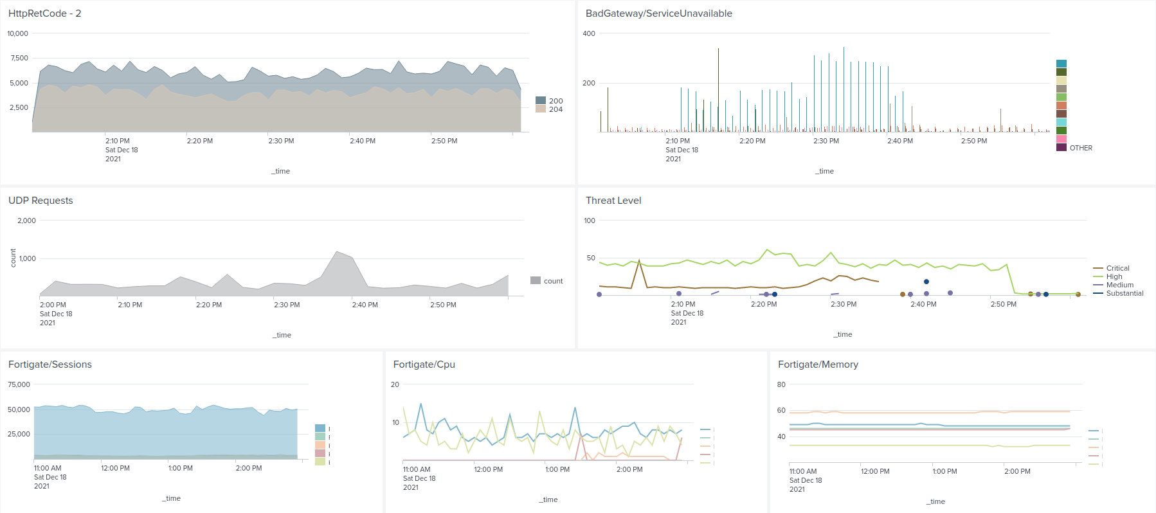Click the HttpRetCode - 2 panel title
The width and height of the screenshot is (1156, 513).
(x=44, y=14)
